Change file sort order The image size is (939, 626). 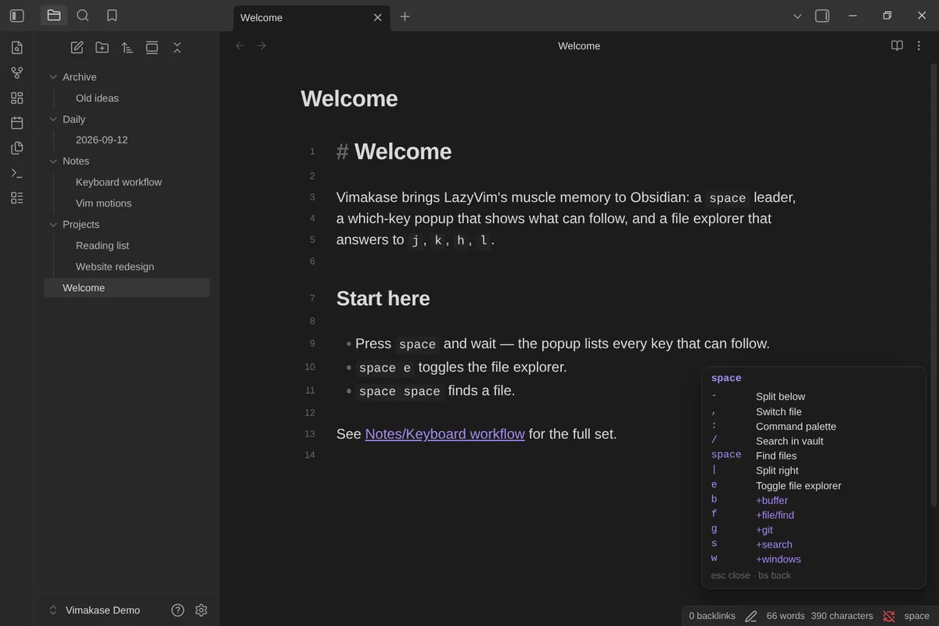(127, 48)
